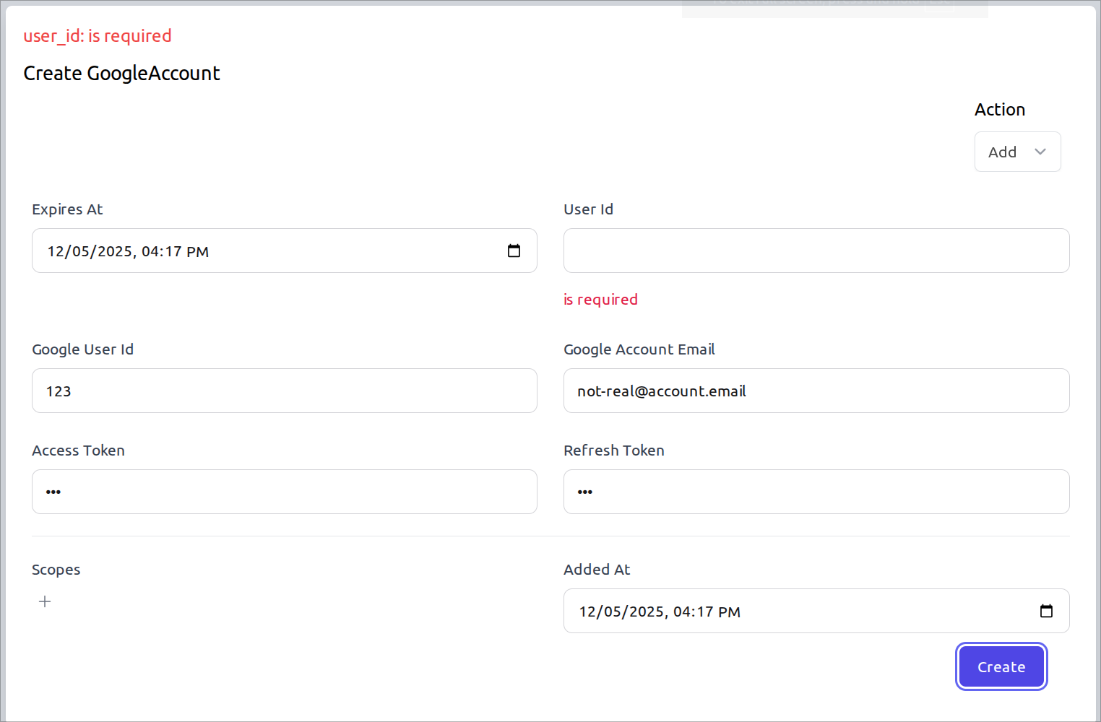Open the Added At calendar picker icon

coord(1045,611)
